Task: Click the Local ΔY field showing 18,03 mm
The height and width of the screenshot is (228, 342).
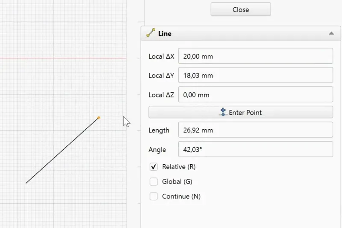Action: 255,75
